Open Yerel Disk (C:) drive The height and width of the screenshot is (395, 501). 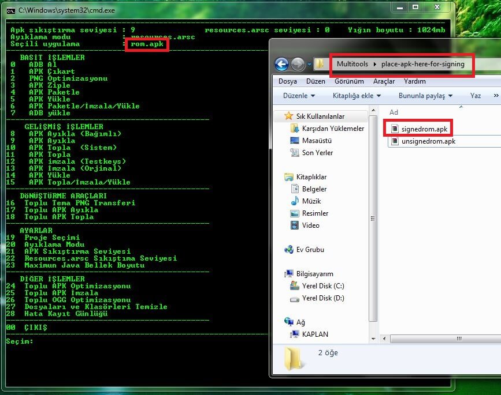coord(322,286)
